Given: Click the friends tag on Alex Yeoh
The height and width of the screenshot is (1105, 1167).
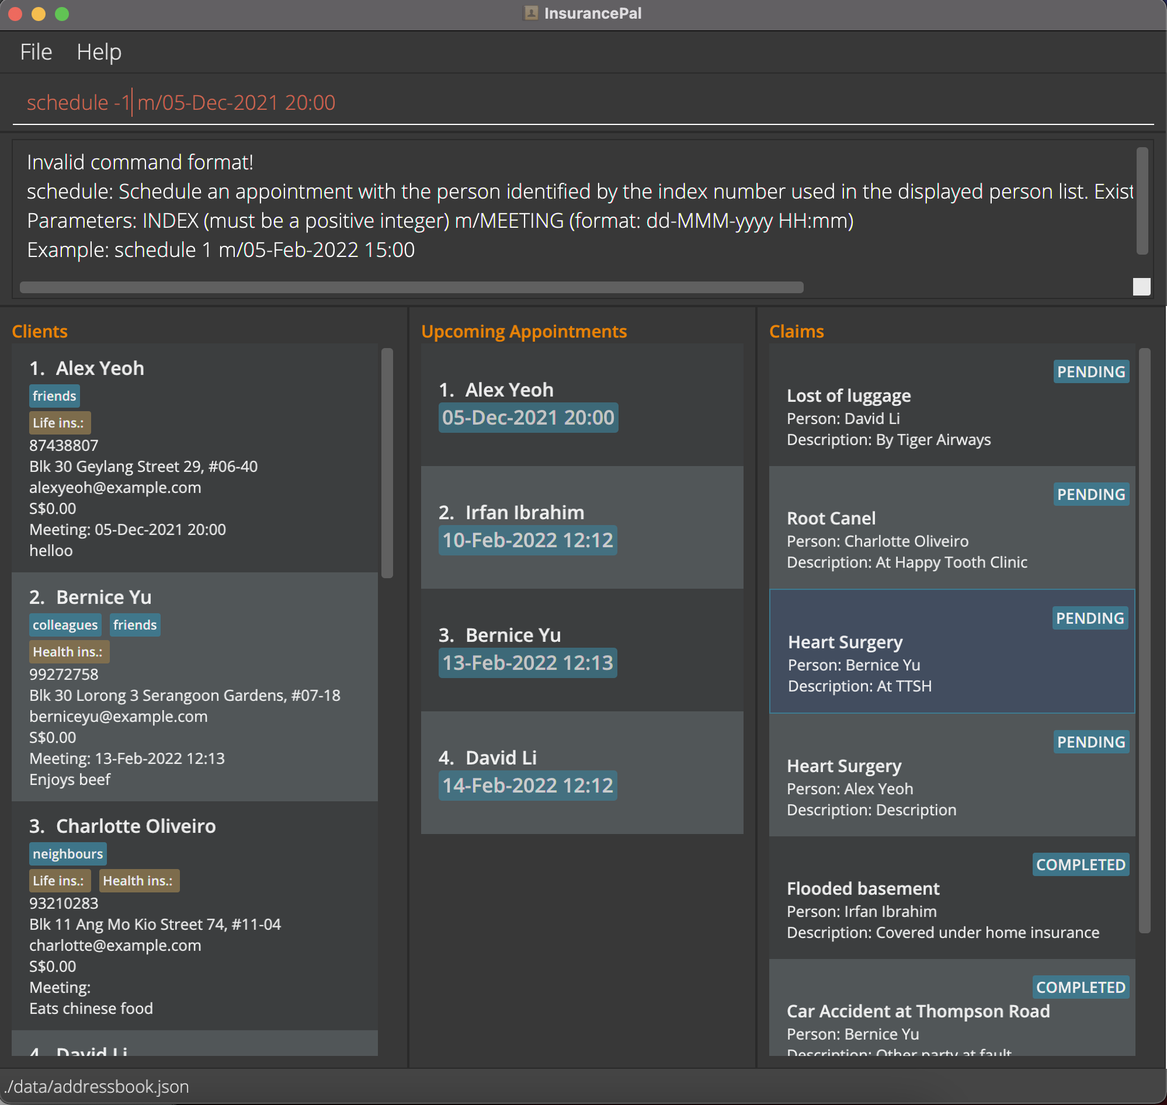Looking at the screenshot, I should [54, 396].
